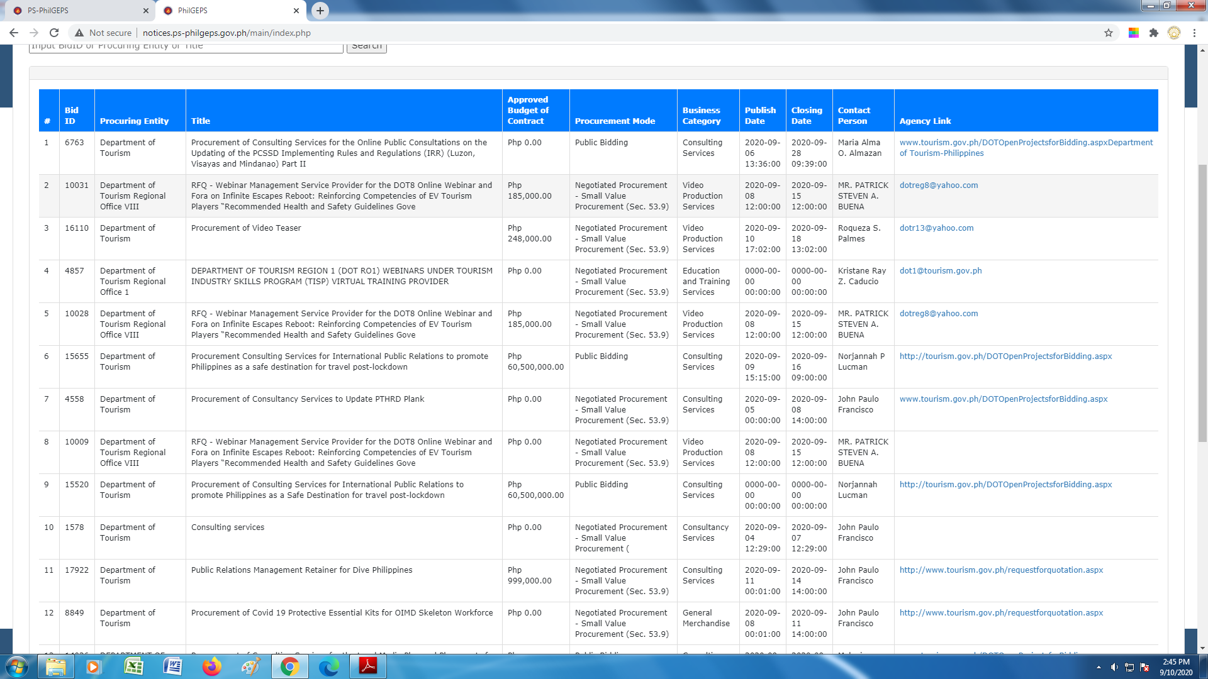Reload the PhilGEPS page
The image size is (1208, 679).
[54, 33]
